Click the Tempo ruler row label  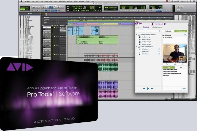click(46, 21)
